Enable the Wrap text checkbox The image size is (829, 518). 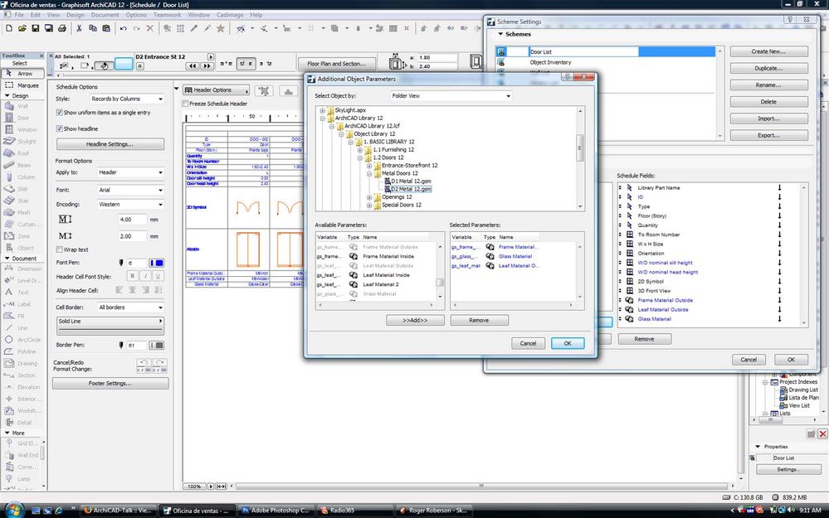click(60, 249)
